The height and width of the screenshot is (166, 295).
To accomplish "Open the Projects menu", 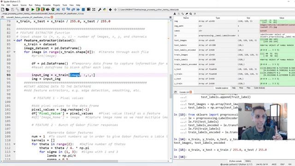I will (56, 5).
